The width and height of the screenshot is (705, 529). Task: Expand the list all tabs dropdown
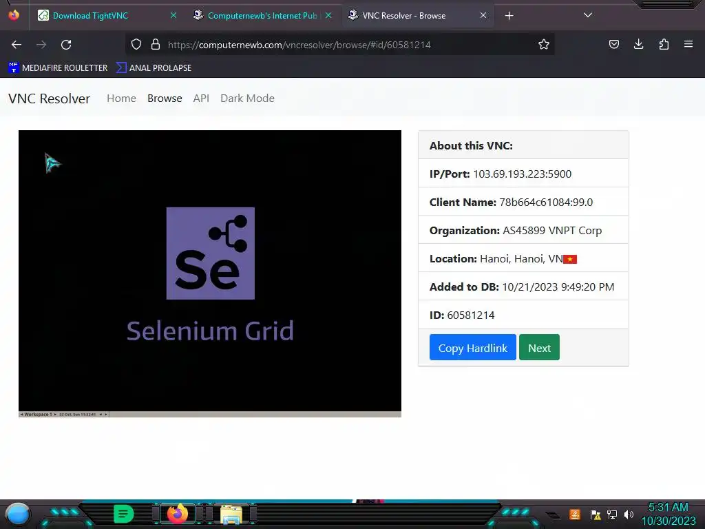point(588,15)
